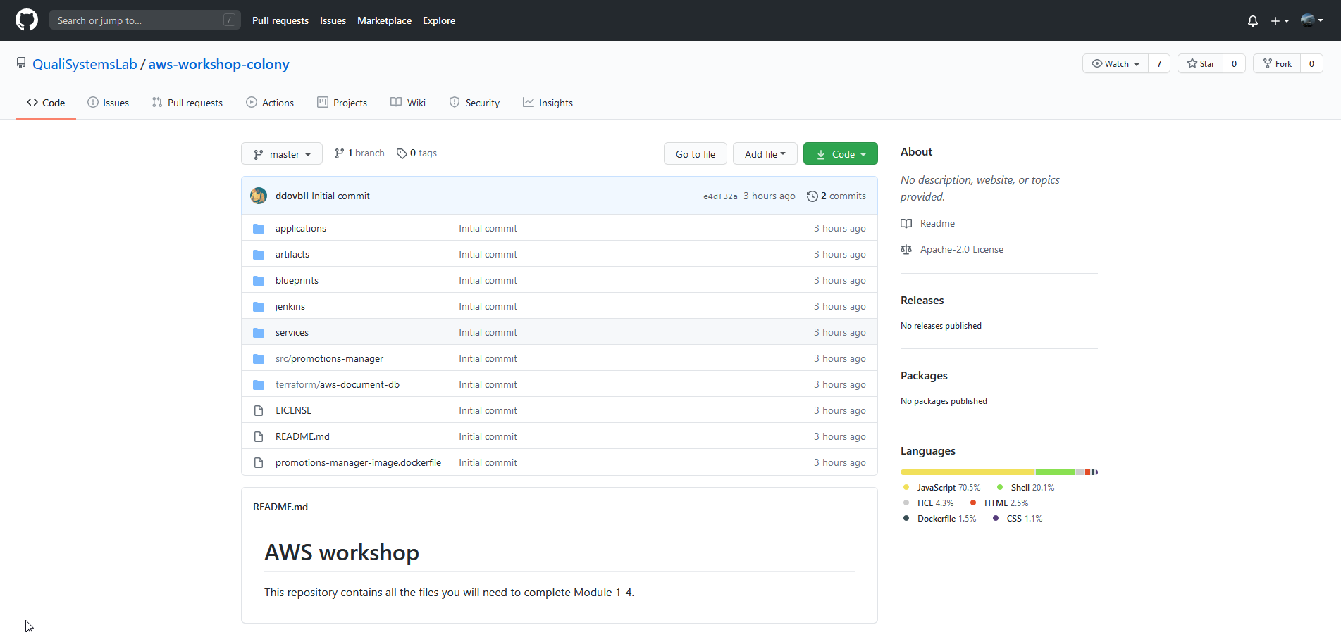Click the artifacts folder icon
1341x632 pixels.
pyautogui.click(x=259, y=255)
